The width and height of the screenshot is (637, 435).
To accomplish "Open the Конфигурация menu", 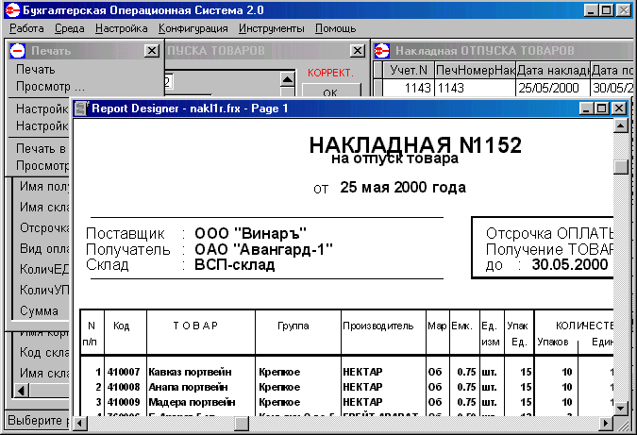I will click(x=193, y=28).
